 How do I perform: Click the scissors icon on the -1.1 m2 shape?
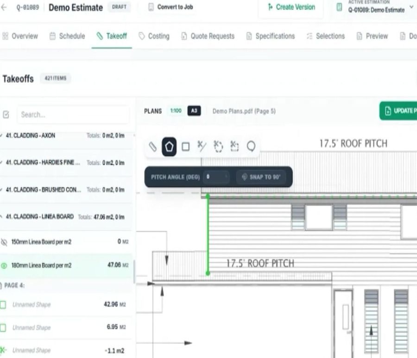click(x=3, y=350)
